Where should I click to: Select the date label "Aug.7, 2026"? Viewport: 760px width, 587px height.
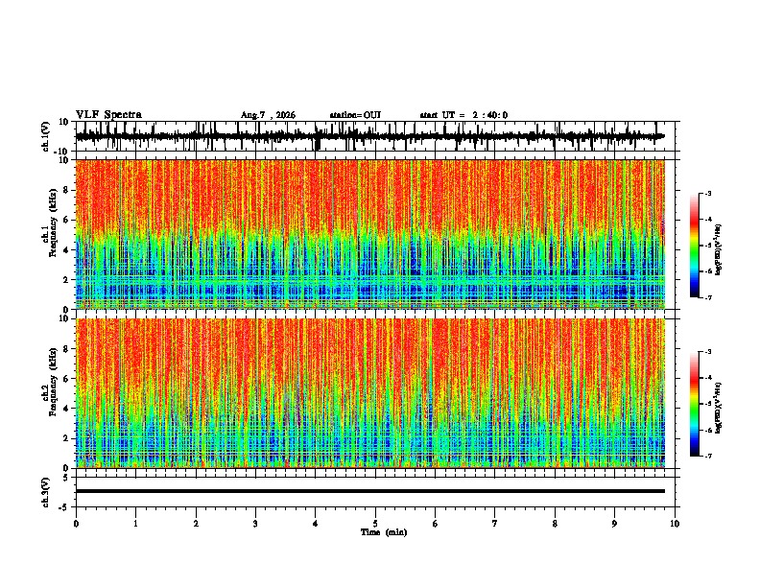coord(268,115)
